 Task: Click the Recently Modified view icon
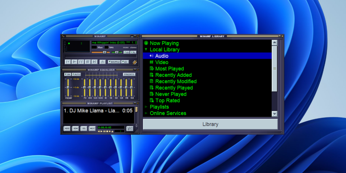pos(152,81)
